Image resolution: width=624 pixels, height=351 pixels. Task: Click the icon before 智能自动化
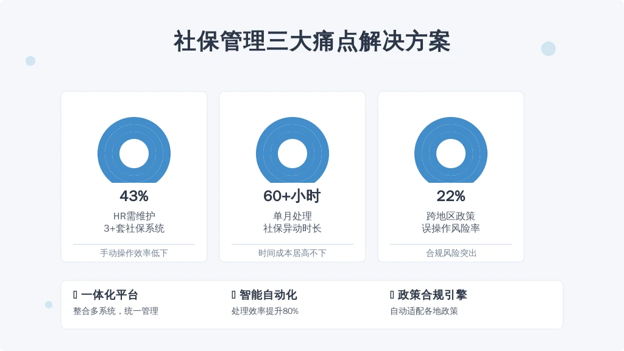[x=233, y=295]
